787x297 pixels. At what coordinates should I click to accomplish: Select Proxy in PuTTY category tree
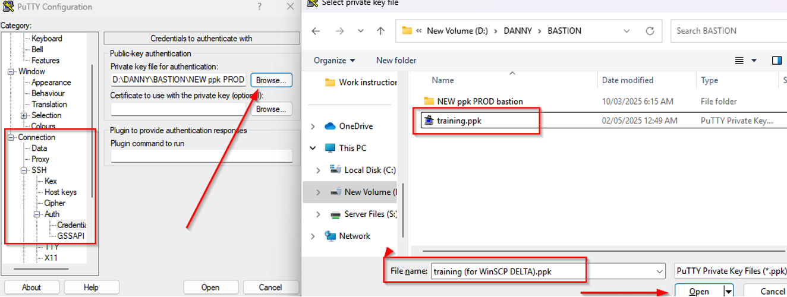tap(40, 159)
